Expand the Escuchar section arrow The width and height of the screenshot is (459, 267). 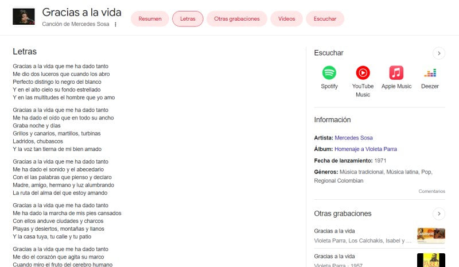coord(439,53)
